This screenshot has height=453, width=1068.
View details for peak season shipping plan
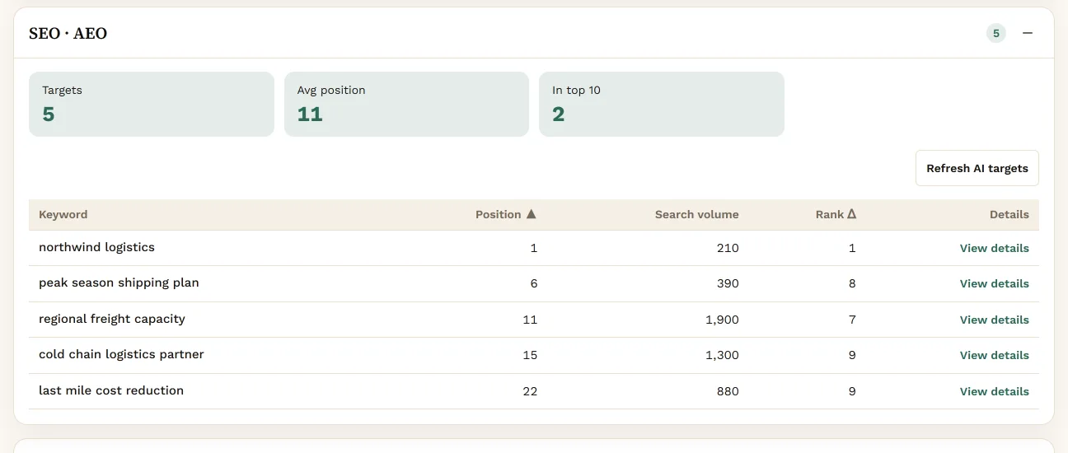(995, 283)
